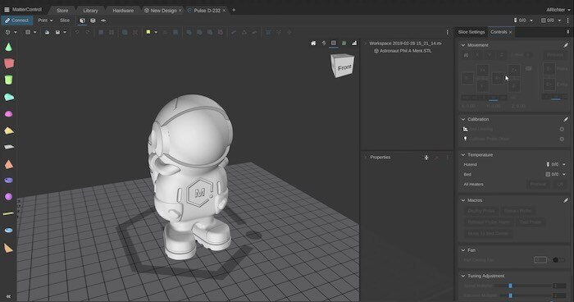Open the Slice Settings tab
The image size is (574, 302).
(x=471, y=32)
